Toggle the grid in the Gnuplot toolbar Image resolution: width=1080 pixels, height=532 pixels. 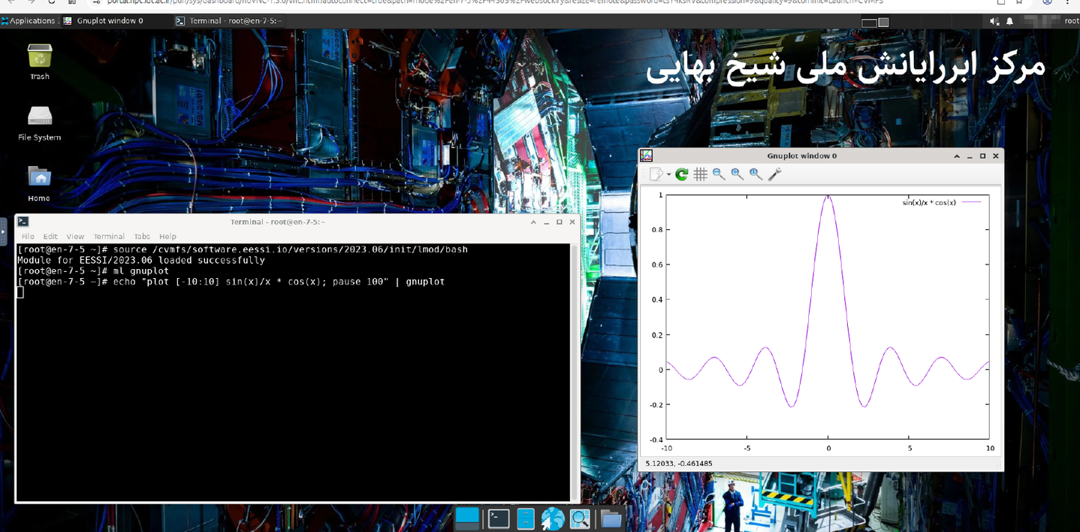(x=700, y=174)
